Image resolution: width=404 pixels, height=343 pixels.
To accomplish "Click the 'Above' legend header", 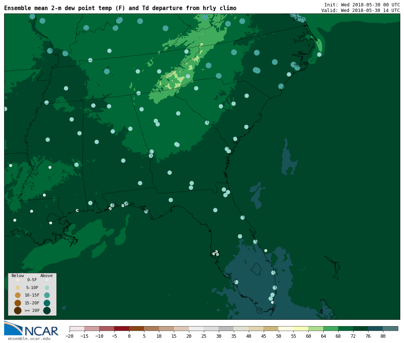I will pos(46,276).
